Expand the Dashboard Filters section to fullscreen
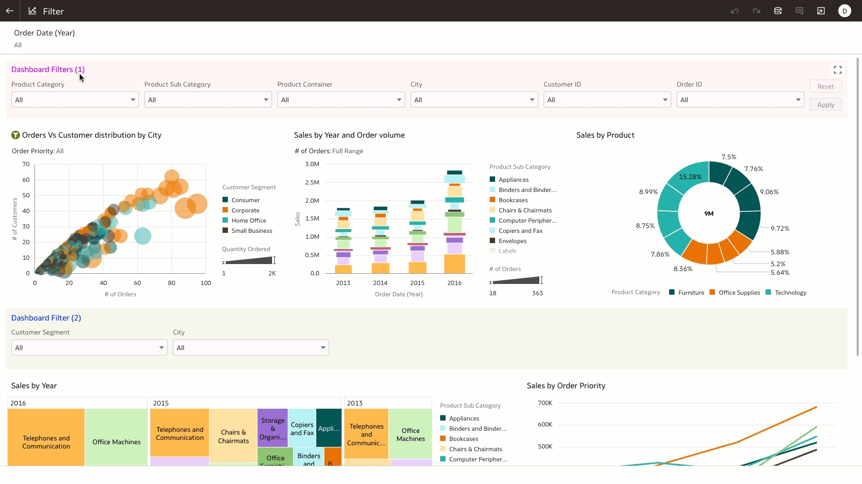Viewport: 862px width, 484px height. (x=837, y=69)
